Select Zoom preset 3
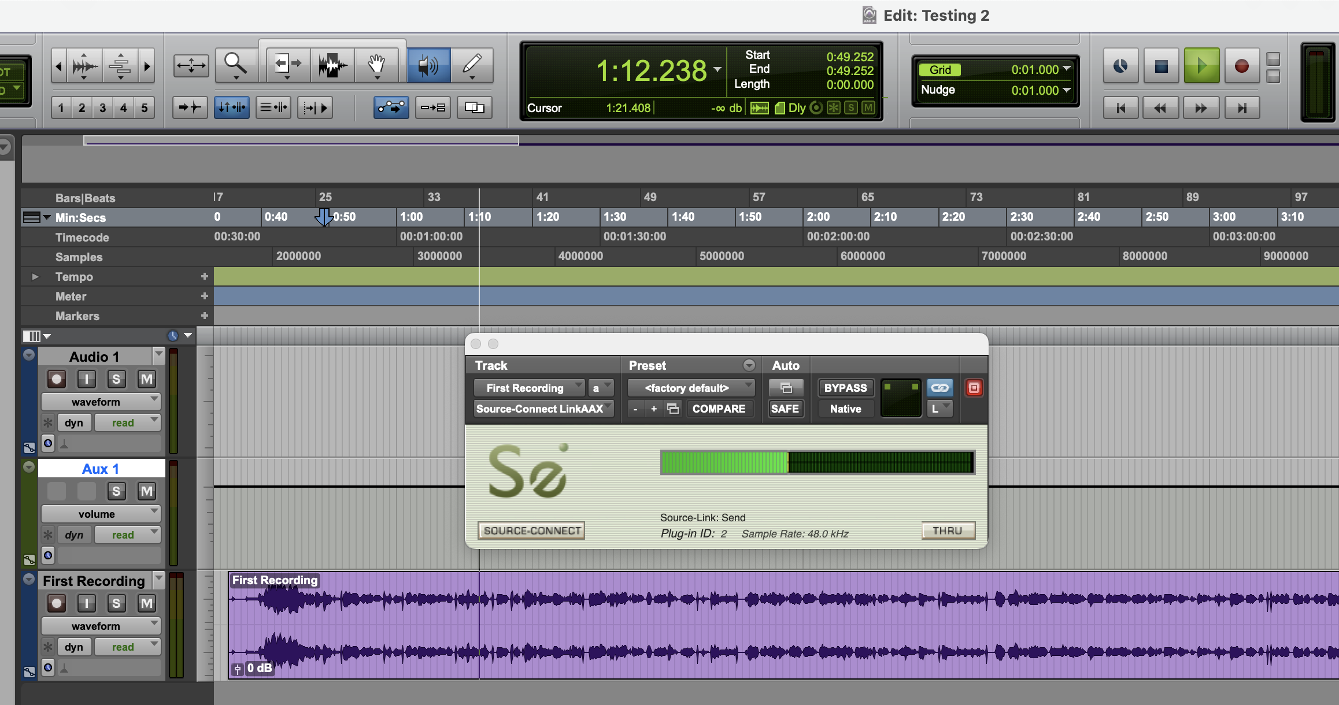Viewport: 1339px width, 705px height. pos(102,108)
